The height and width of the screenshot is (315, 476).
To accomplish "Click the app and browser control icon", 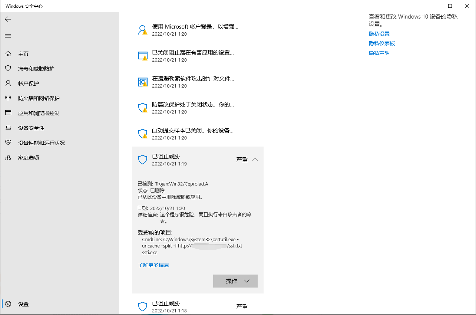I will tap(8, 113).
